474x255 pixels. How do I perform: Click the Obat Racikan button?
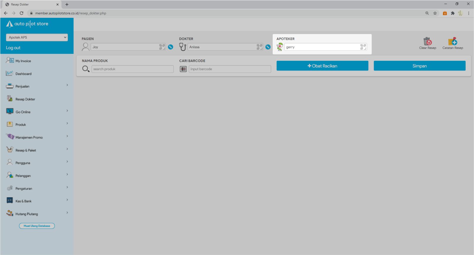[322, 66]
